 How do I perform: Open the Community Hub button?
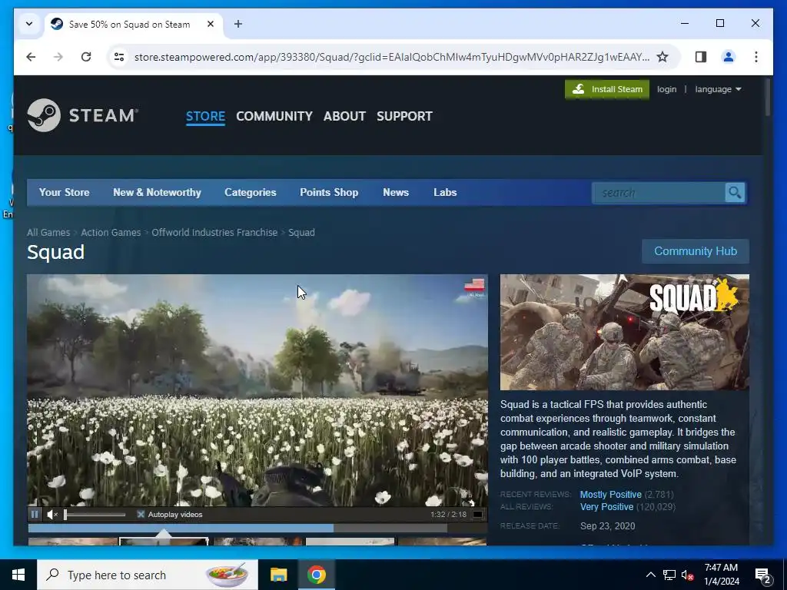point(695,251)
